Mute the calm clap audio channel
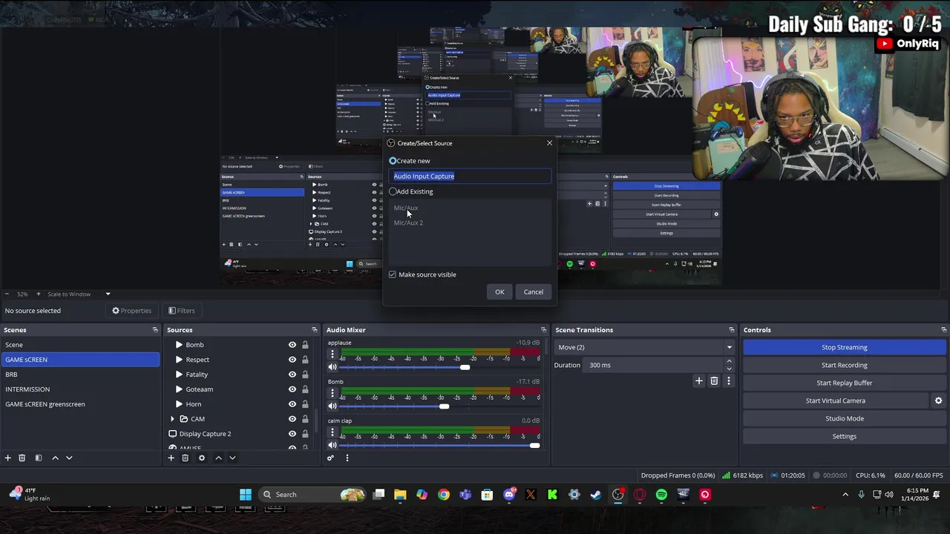 click(x=332, y=445)
